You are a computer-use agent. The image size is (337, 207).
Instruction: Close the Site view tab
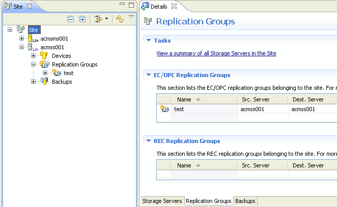click(30, 7)
